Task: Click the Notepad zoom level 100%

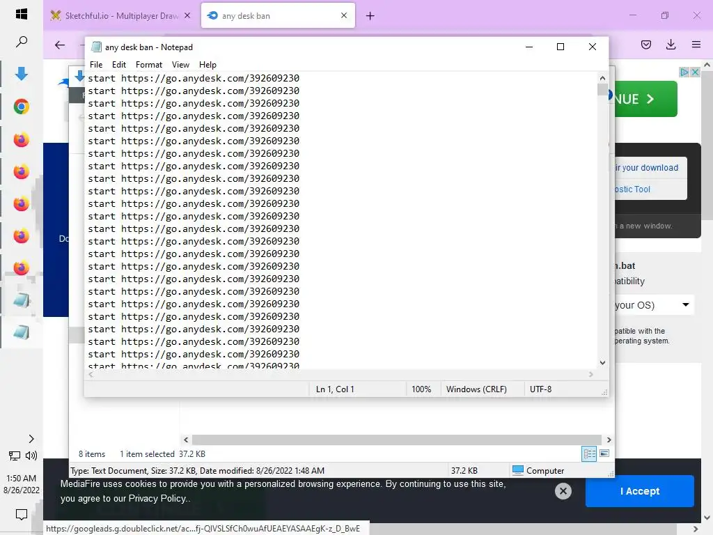Action: (x=421, y=389)
